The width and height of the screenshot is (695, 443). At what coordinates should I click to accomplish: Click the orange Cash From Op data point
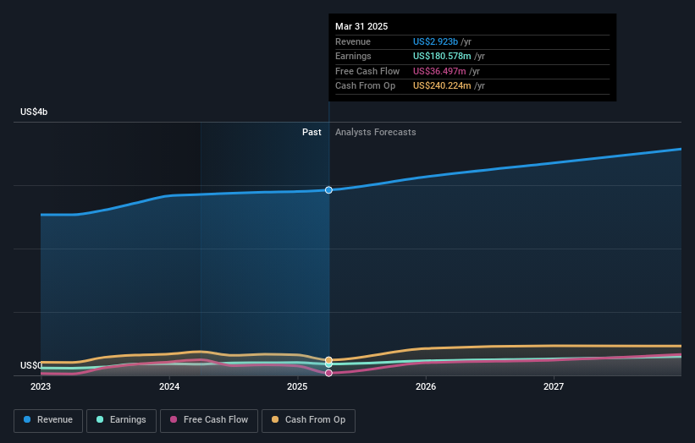tap(328, 360)
